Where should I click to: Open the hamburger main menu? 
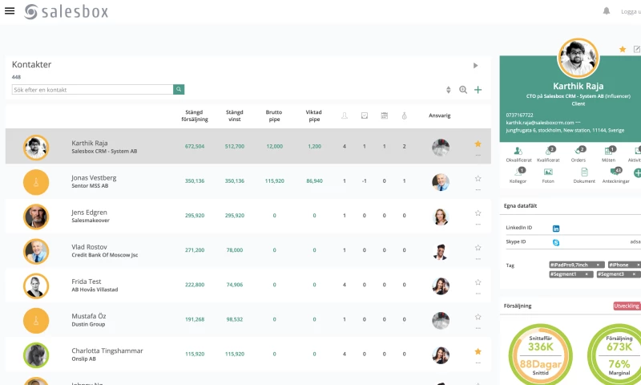tap(10, 11)
